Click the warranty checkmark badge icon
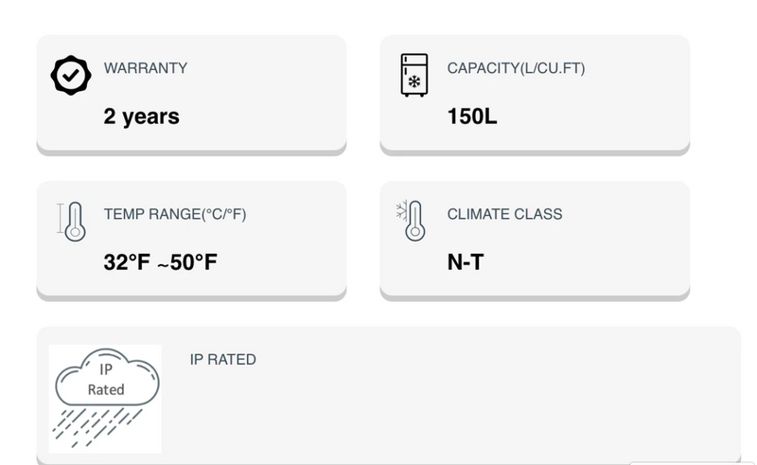The image size is (757, 465). (x=70, y=76)
